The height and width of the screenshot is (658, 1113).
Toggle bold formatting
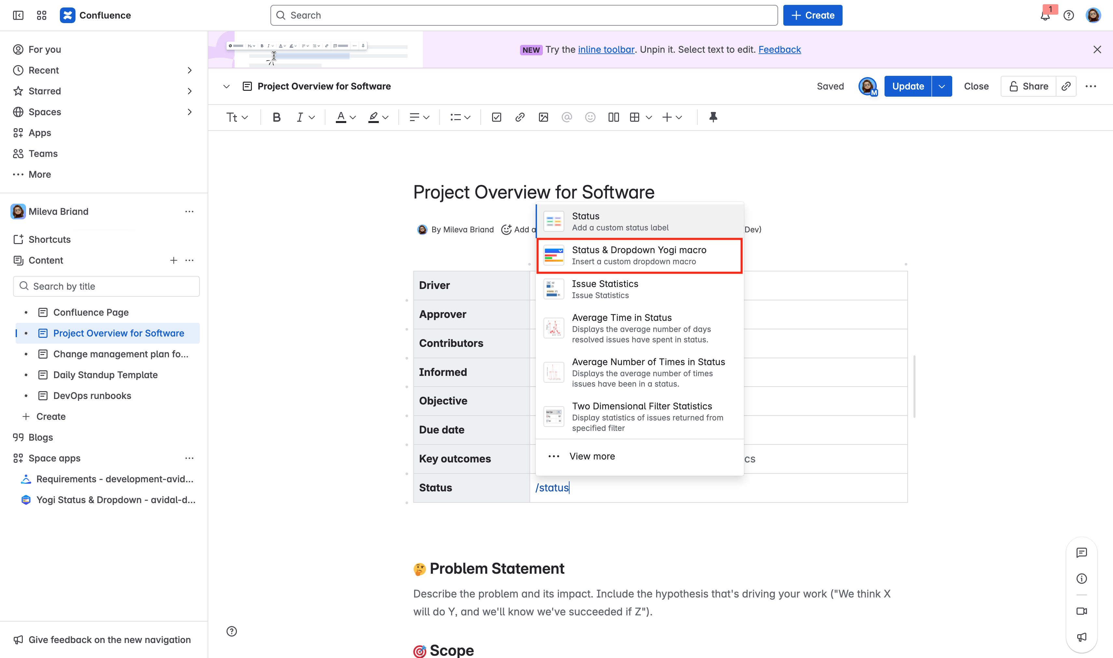coord(276,117)
